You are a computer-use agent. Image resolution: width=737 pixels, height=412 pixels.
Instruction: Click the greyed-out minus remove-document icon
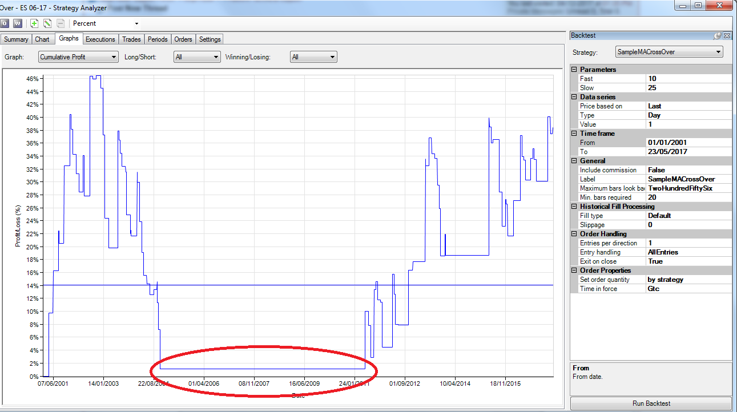click(61, 23)
